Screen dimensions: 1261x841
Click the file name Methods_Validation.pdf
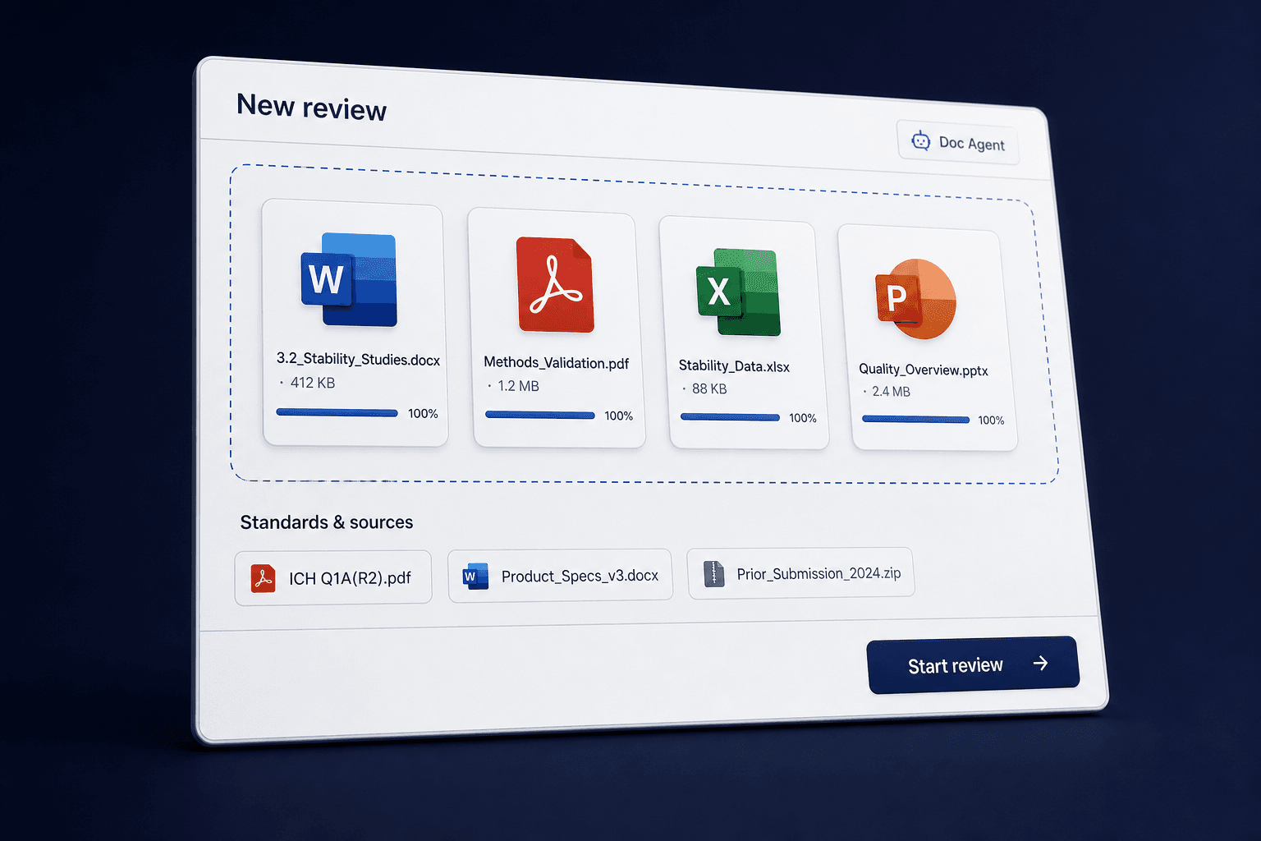[557, 362]
